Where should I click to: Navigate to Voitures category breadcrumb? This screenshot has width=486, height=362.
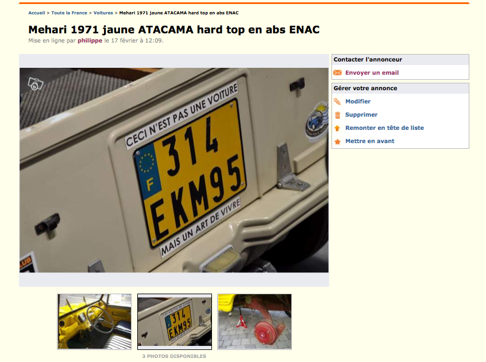[103, 13]
